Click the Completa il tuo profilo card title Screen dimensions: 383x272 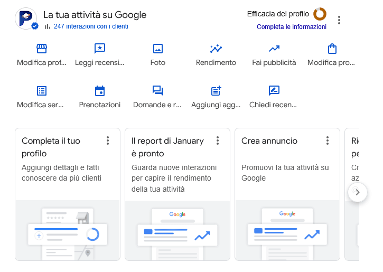click(x=51, y=147)
